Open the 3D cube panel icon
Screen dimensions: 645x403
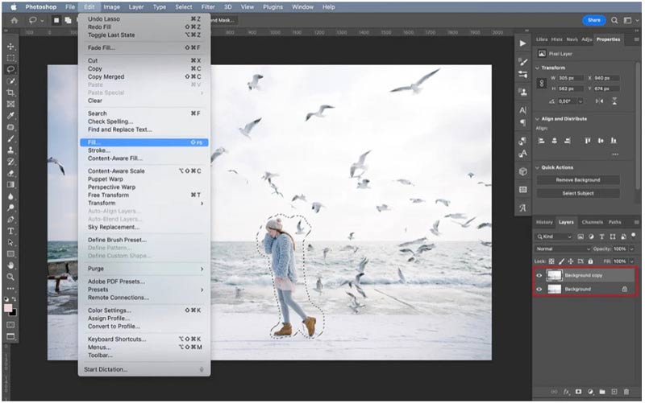522,171
